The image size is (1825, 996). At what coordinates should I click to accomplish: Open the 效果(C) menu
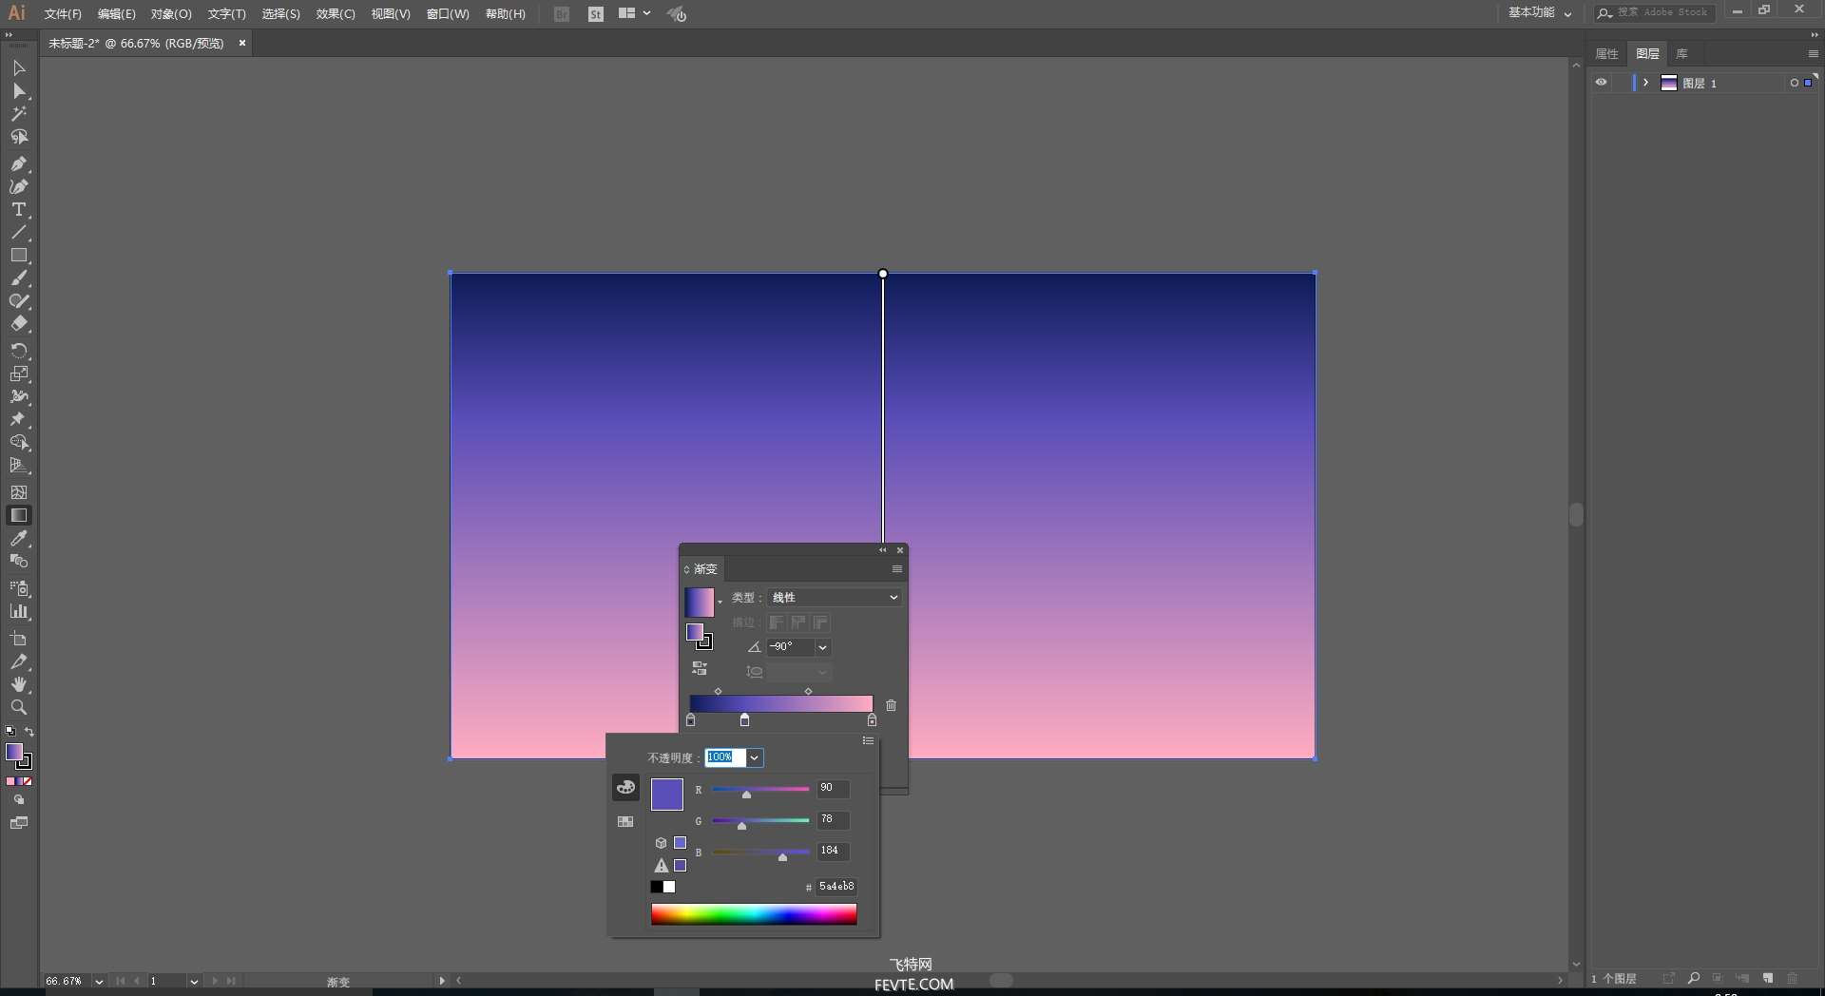pyautogui.click(x=336, y=14)
